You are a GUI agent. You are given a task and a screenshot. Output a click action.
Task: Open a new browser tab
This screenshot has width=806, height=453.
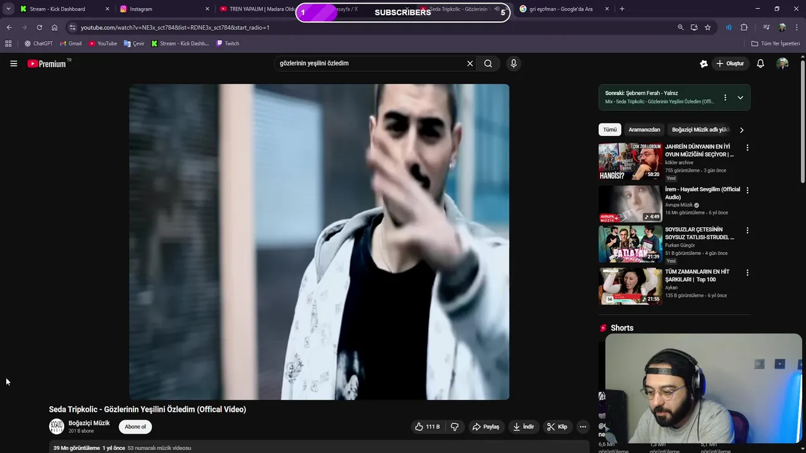coord(622,9)
